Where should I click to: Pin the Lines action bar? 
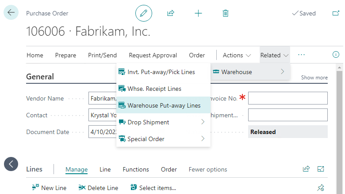click(321, 188)
